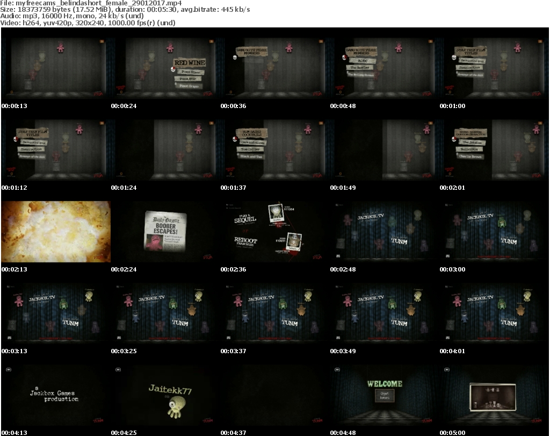Image resolution: width=550 pixels, height=436 pixels.
Task: Open the lobby frame thumbnail above 00:04:01
Action: 494,313
